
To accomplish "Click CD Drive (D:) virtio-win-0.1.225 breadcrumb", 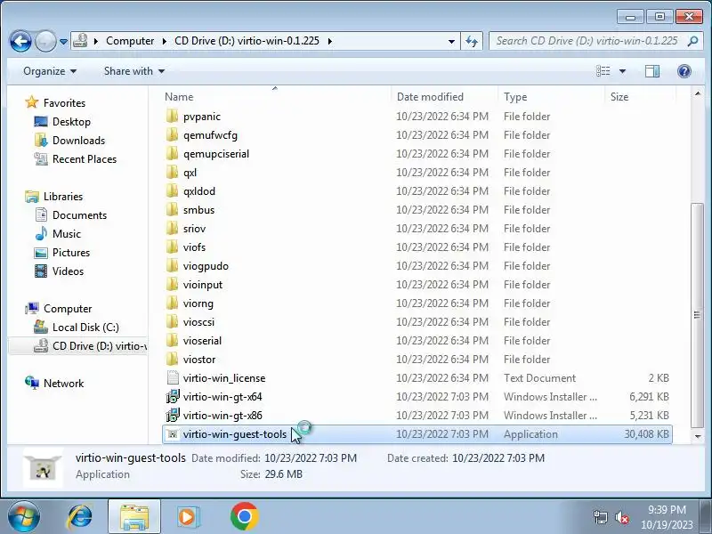I will point(247,41).
